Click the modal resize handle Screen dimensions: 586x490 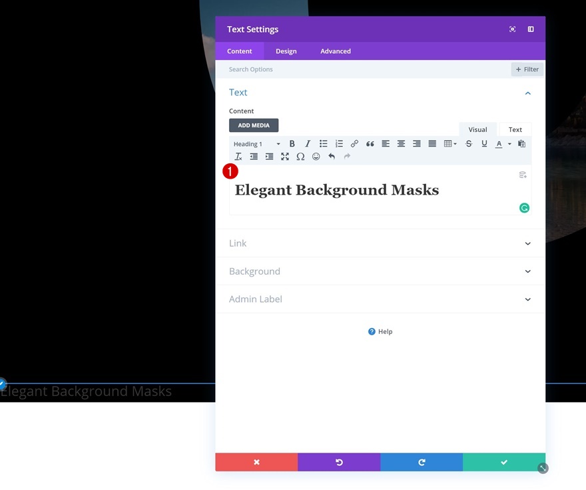543,468
